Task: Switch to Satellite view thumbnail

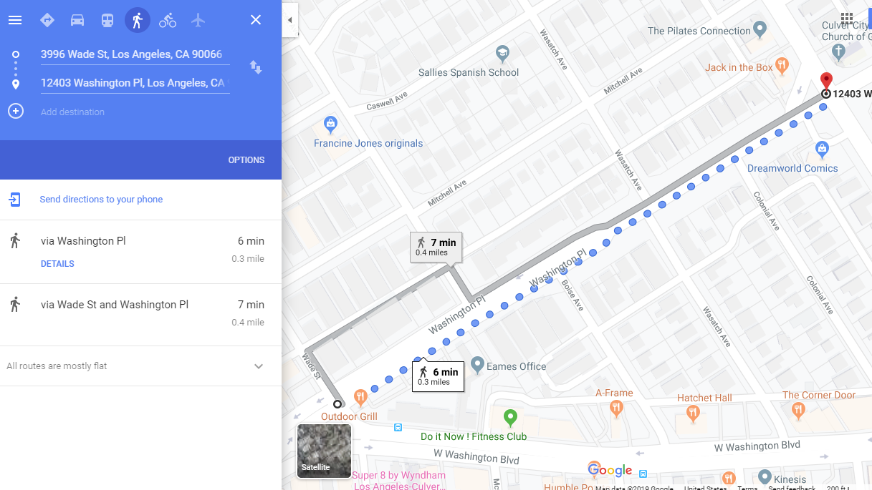Action: pyautogui.click(x=325, y=451)
